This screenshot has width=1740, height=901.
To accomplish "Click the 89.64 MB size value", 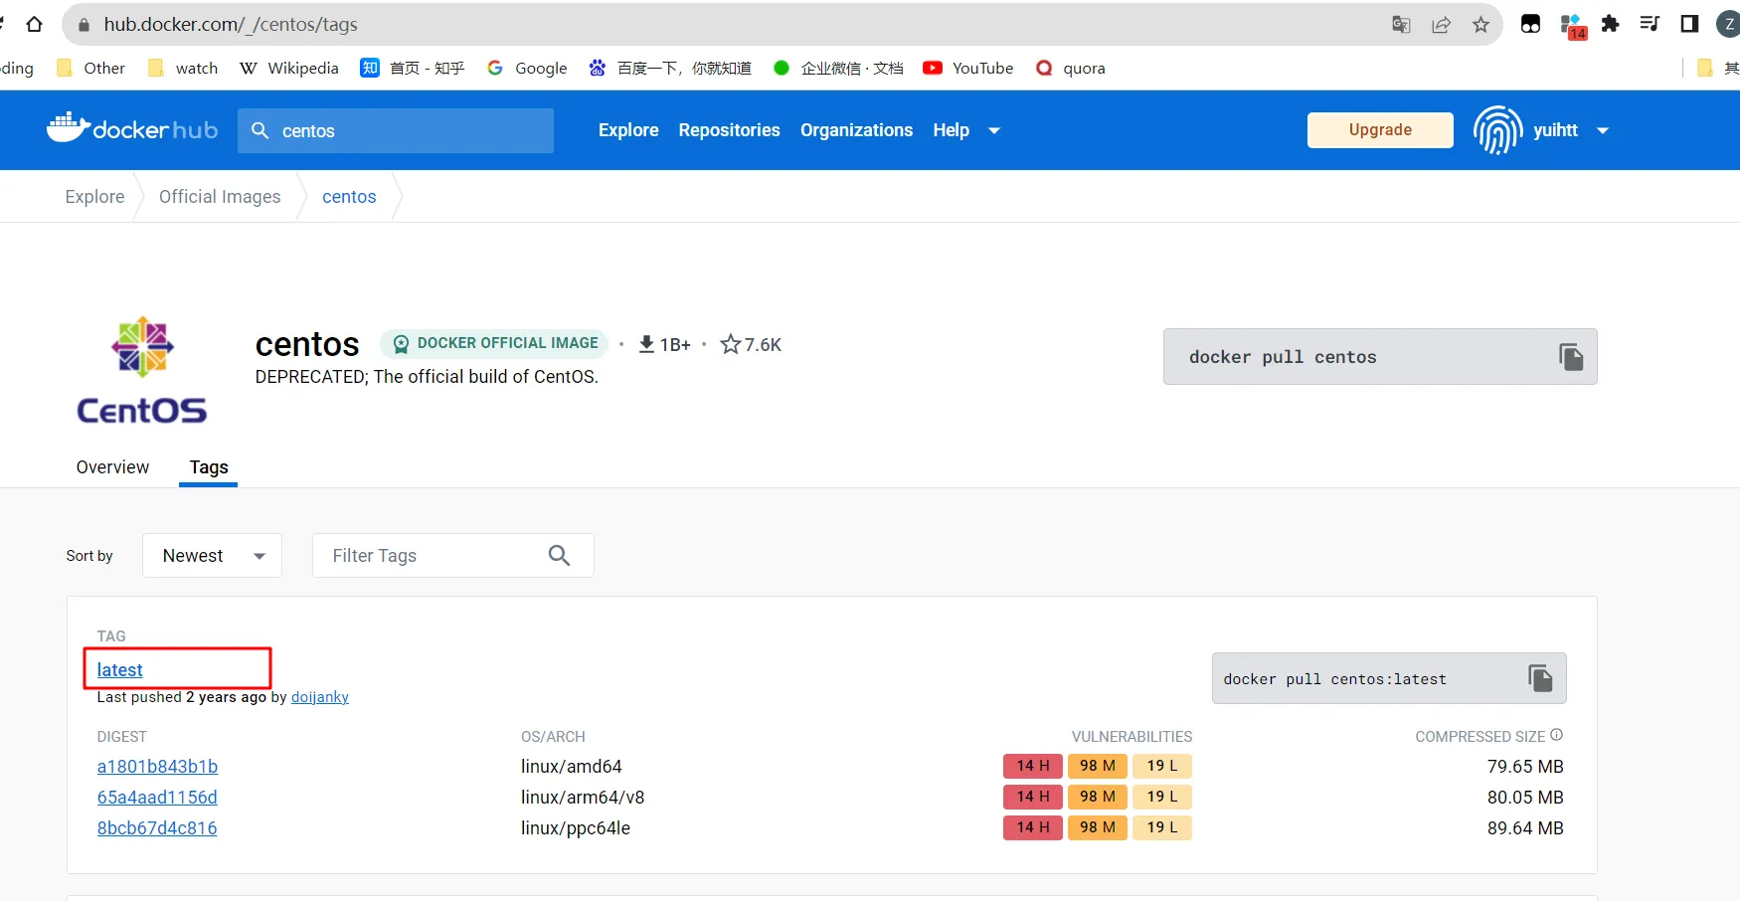I will pos(1525,828).
